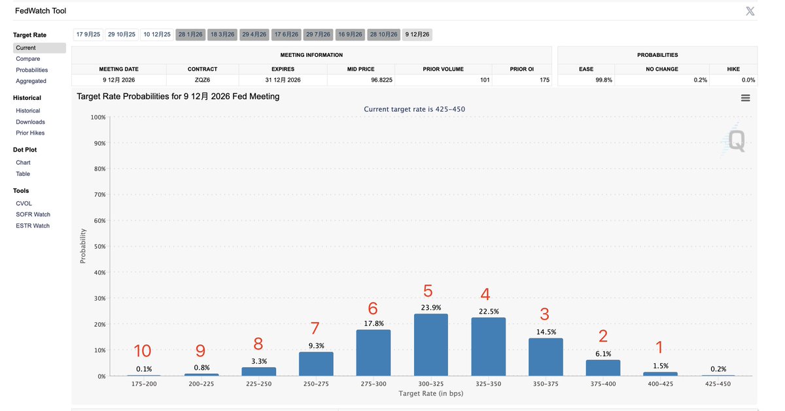Open the 29 4月26 meeting tab
The height and width of the screenshot is (411, 785).
[x=254, y=34]
